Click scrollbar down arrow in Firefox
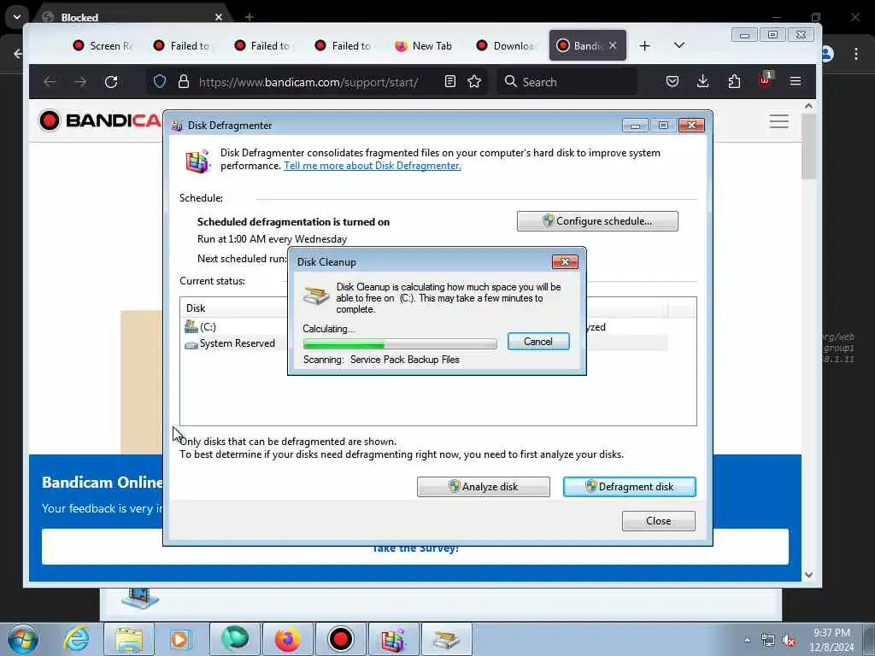 [808, 575]
